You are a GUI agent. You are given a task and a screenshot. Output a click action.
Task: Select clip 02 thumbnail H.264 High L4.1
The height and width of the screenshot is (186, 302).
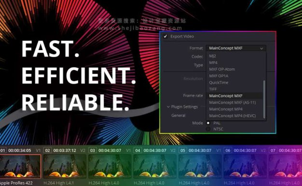(65, 167)
